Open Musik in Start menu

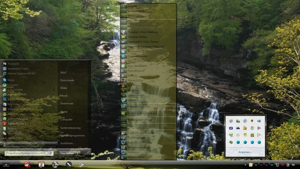coord(64,96)
